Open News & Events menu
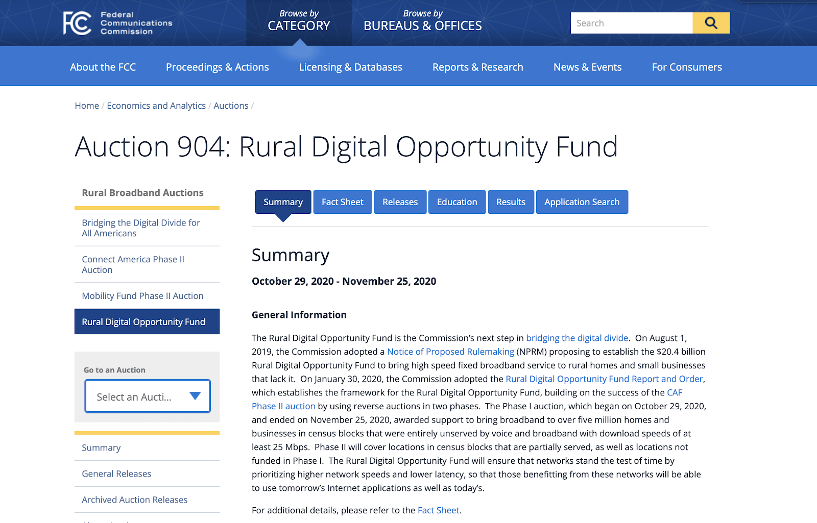The image size is (817, 523). point(588,67)
